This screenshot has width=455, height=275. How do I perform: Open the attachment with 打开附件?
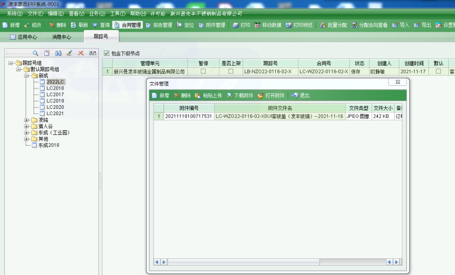pyautogui.click(x=271, y=95)
